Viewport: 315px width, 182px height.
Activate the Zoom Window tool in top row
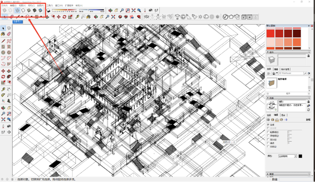tap(128, 10)
